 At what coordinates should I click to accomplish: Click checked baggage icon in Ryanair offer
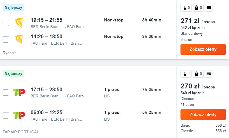[x=197, y=8]
